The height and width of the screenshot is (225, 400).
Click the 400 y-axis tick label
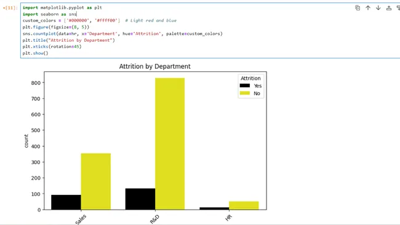[36, 146]
